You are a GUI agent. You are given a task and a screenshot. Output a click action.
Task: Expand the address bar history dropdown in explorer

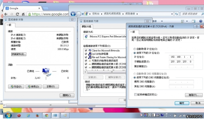coord(172,14)
